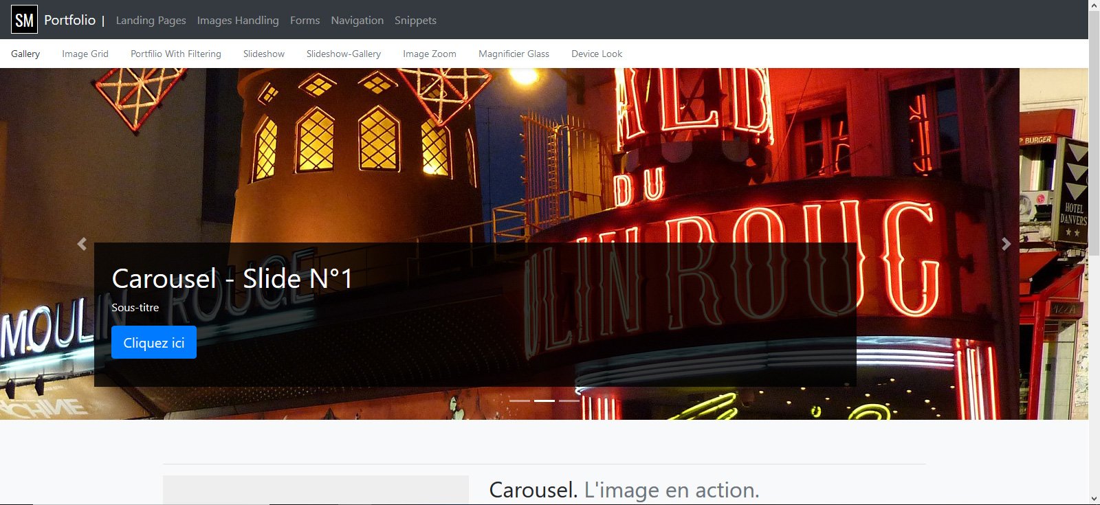Open Landing Pages menu
Image resolution: width=1100 pixels, height=505 pixels.
pos(151,20)
